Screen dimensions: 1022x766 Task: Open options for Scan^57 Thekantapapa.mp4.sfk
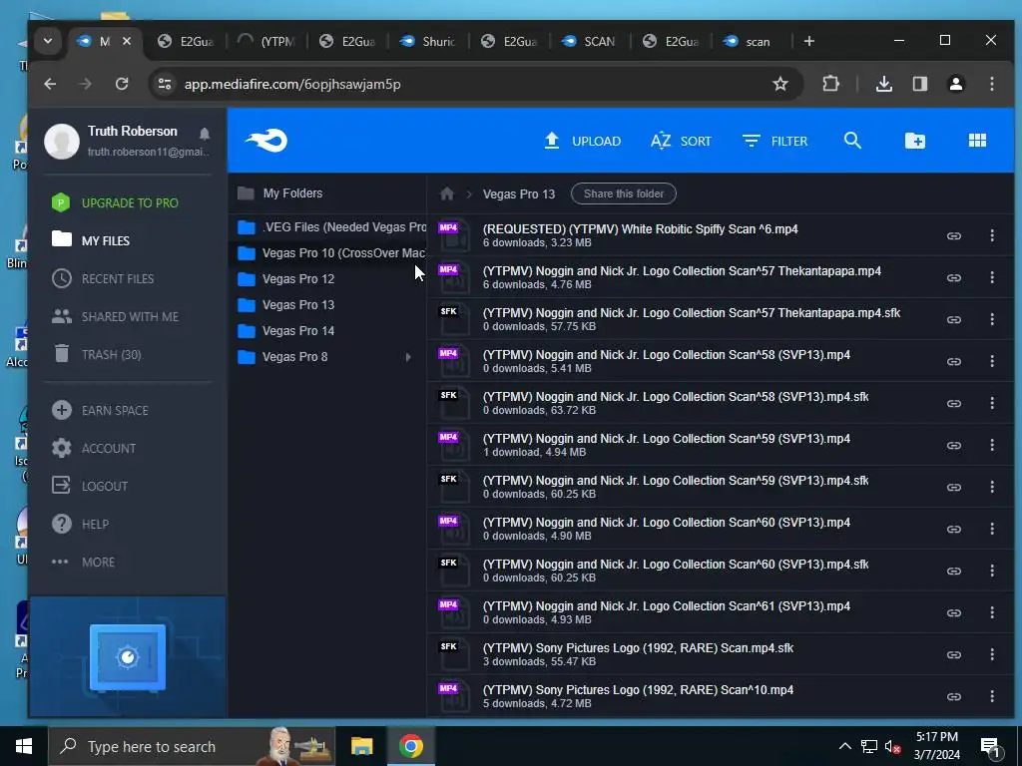[992, 319]
